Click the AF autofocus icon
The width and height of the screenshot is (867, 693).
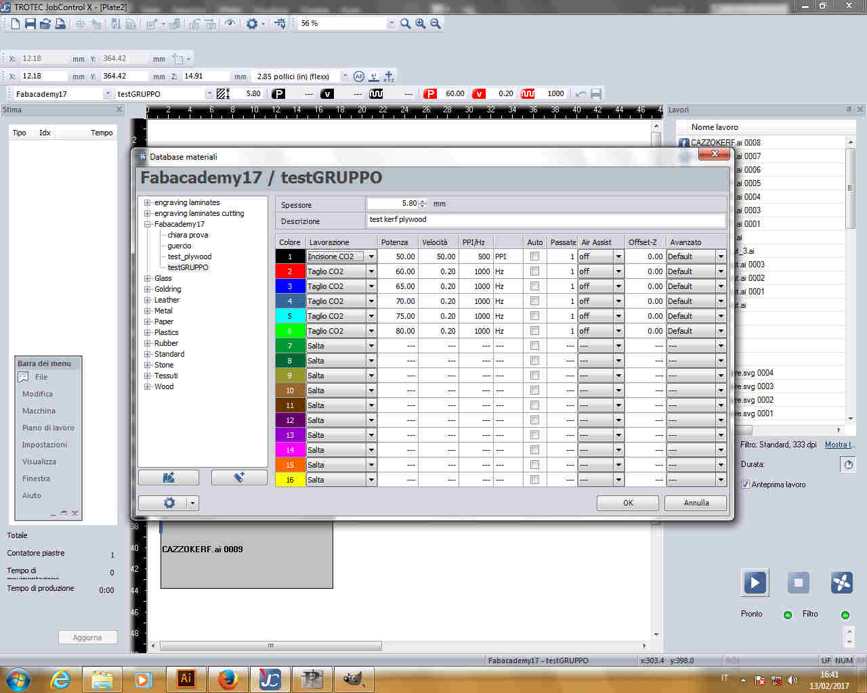click(359, 76)
